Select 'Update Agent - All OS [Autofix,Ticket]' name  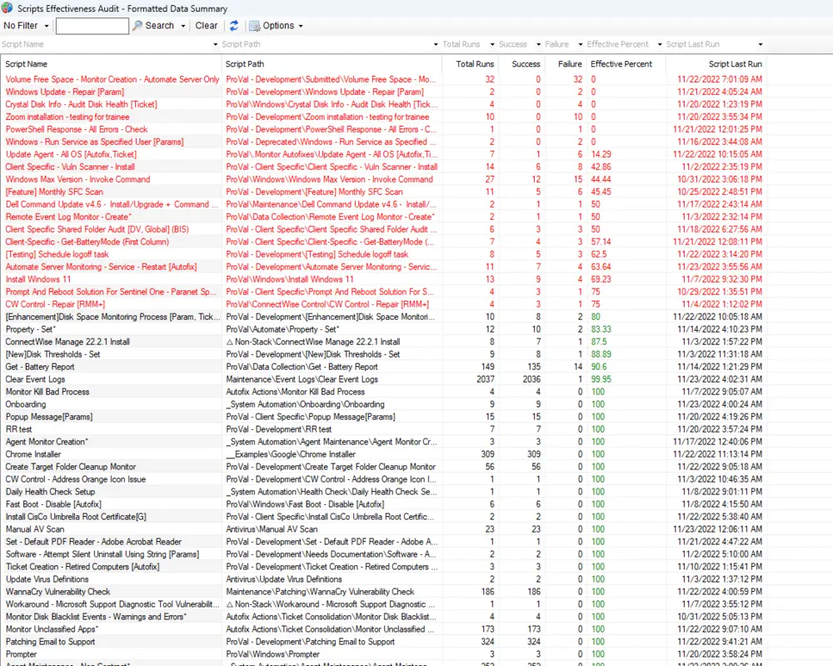(x=71, y=154)
